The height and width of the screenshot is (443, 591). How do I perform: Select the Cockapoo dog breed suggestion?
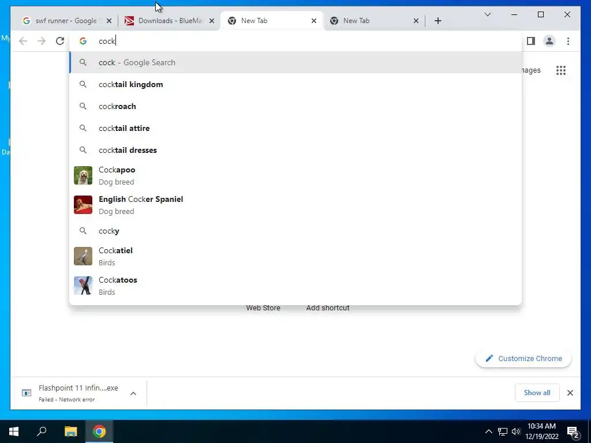click(295, 175)
